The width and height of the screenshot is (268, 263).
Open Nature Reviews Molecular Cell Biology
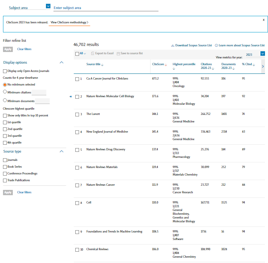110,96
